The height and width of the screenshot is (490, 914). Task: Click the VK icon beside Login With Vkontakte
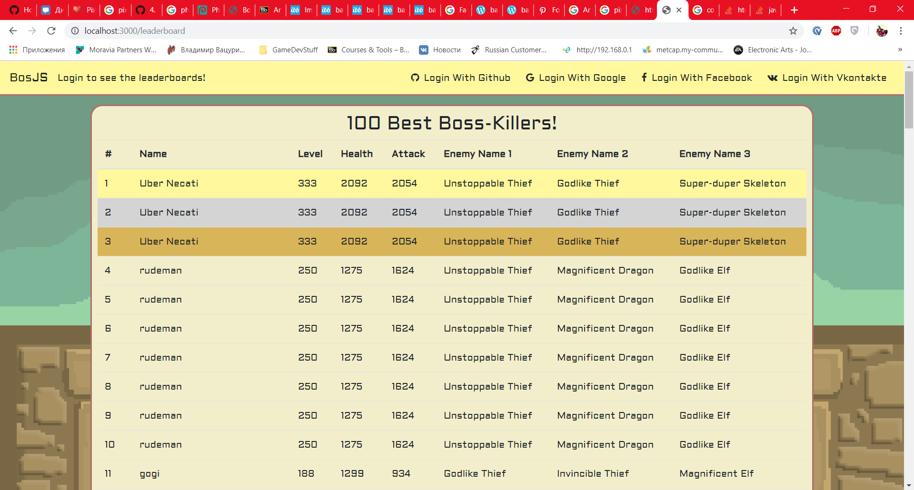(772, 77)
